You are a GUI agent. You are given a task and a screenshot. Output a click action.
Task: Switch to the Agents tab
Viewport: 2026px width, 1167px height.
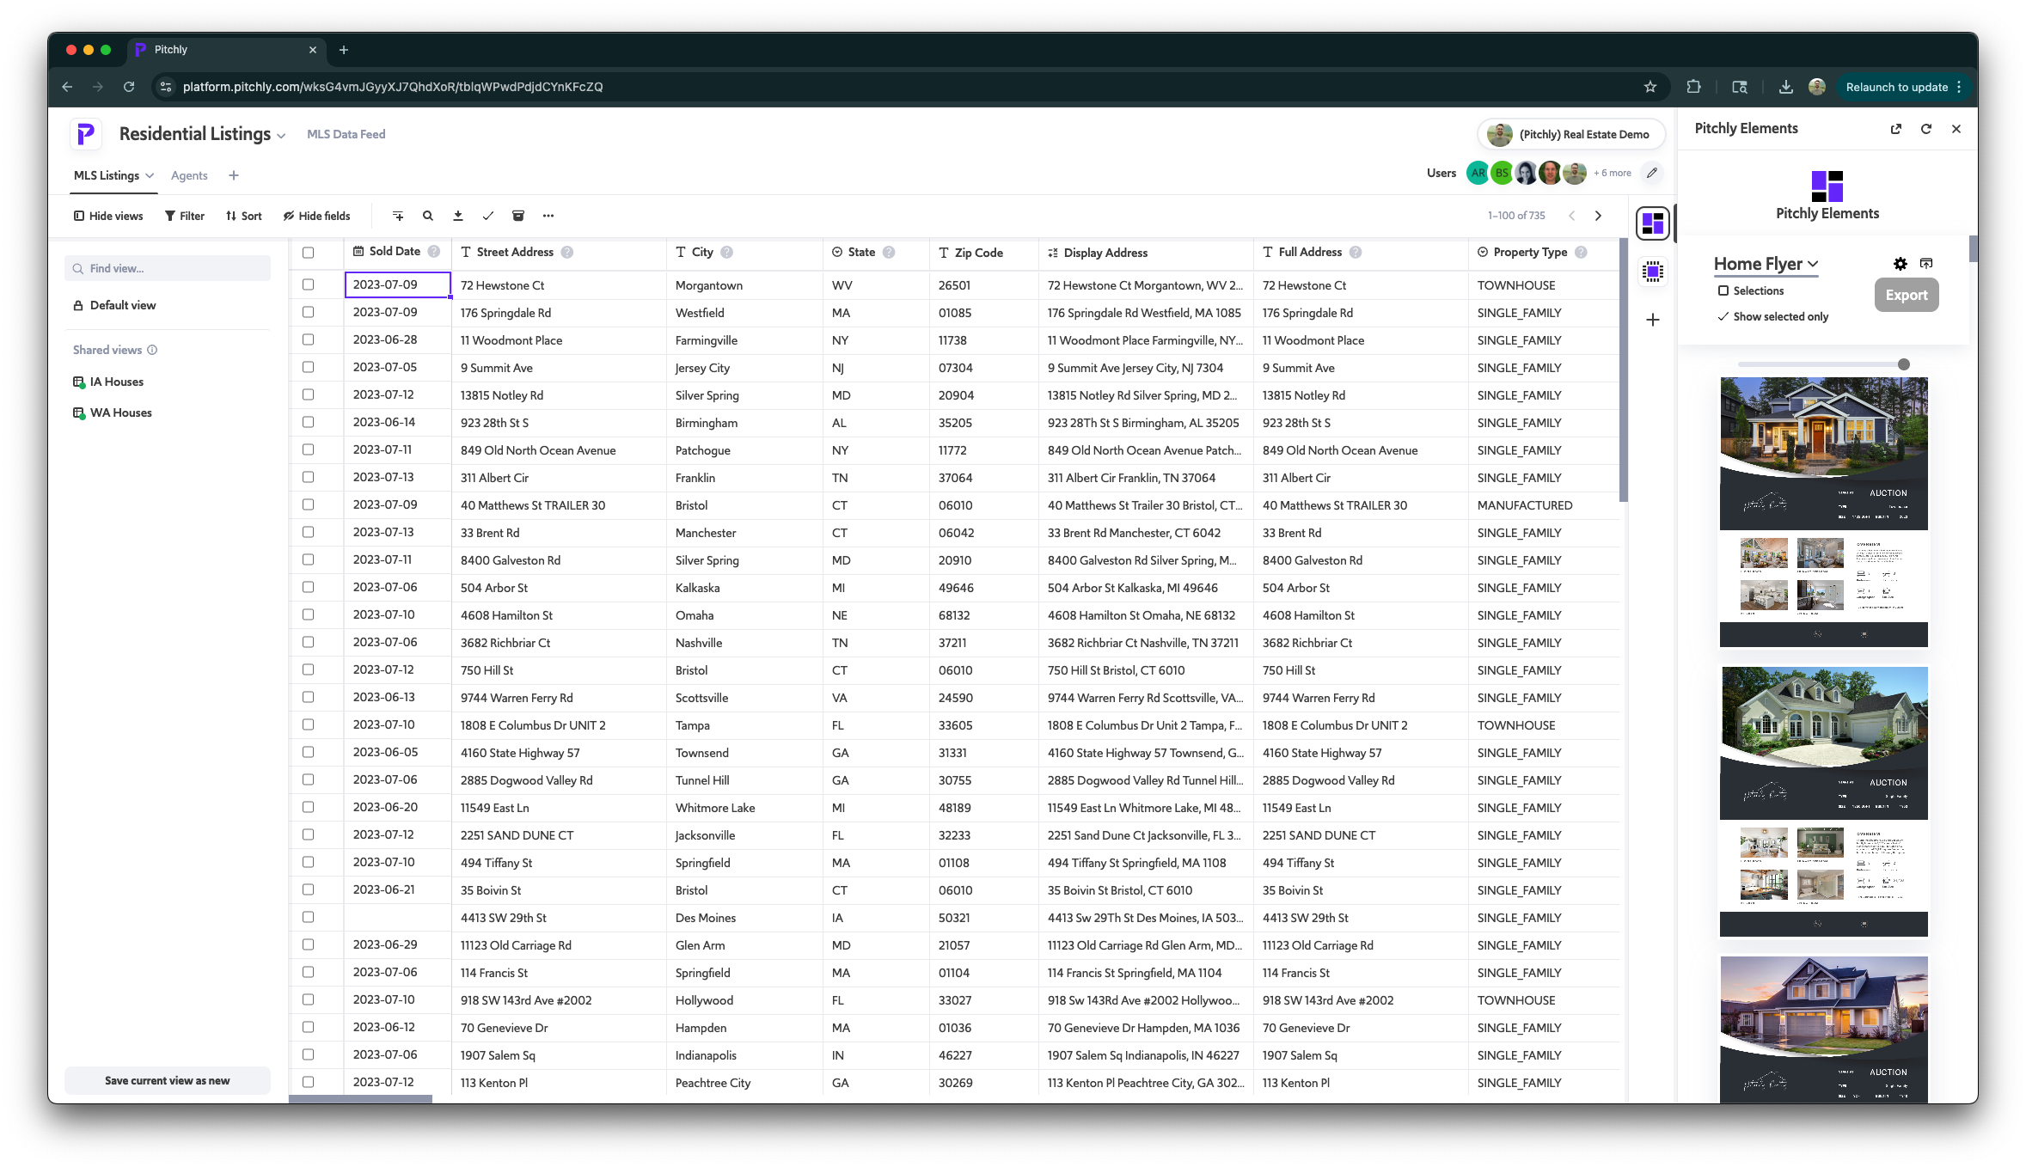(189, 175)
